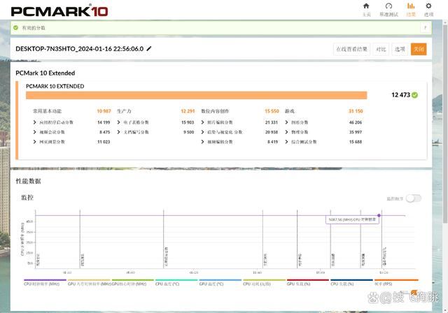Click the 15 550 content creation score

pyautogui.click(x=272, y=111)
